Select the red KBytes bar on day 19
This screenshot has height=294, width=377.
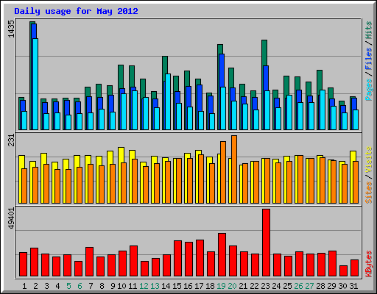coord(222,255)
